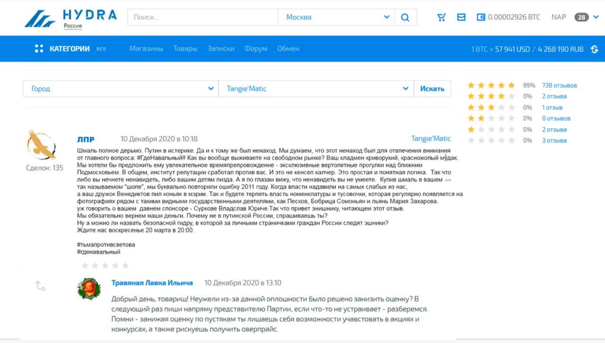This screenshot has width=605, height=343.
Task: Click the #гденавальный hashtag
Action: 99,252
